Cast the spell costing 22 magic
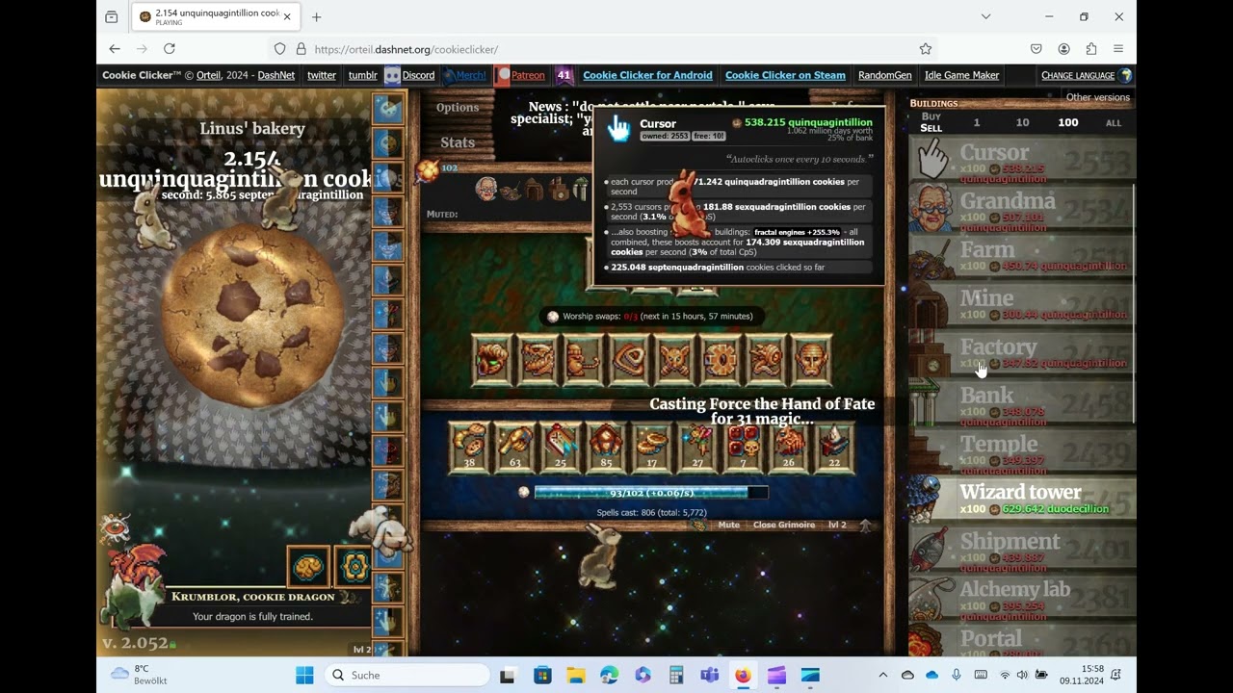 click(834, 448)
